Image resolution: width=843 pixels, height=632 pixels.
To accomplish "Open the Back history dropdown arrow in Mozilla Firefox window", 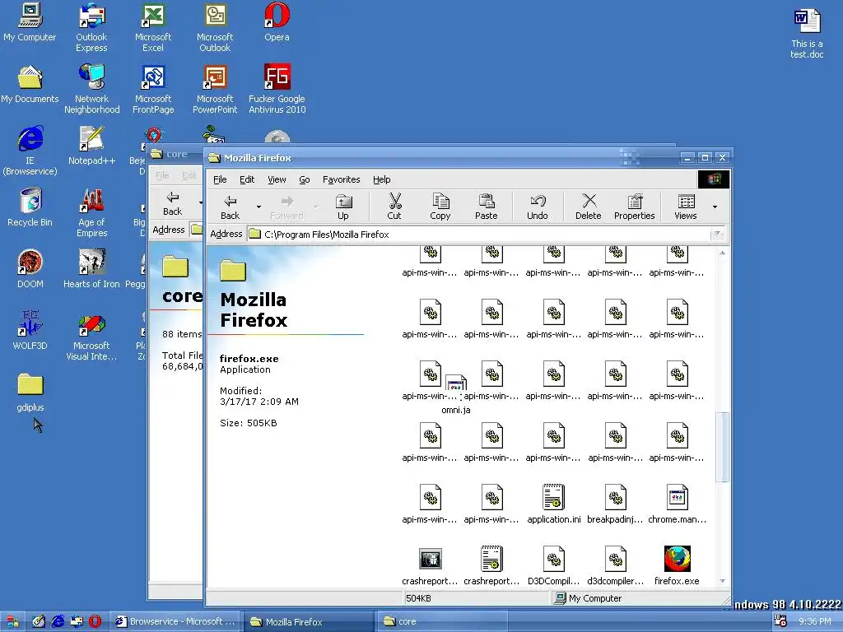I will click(258, 207).
